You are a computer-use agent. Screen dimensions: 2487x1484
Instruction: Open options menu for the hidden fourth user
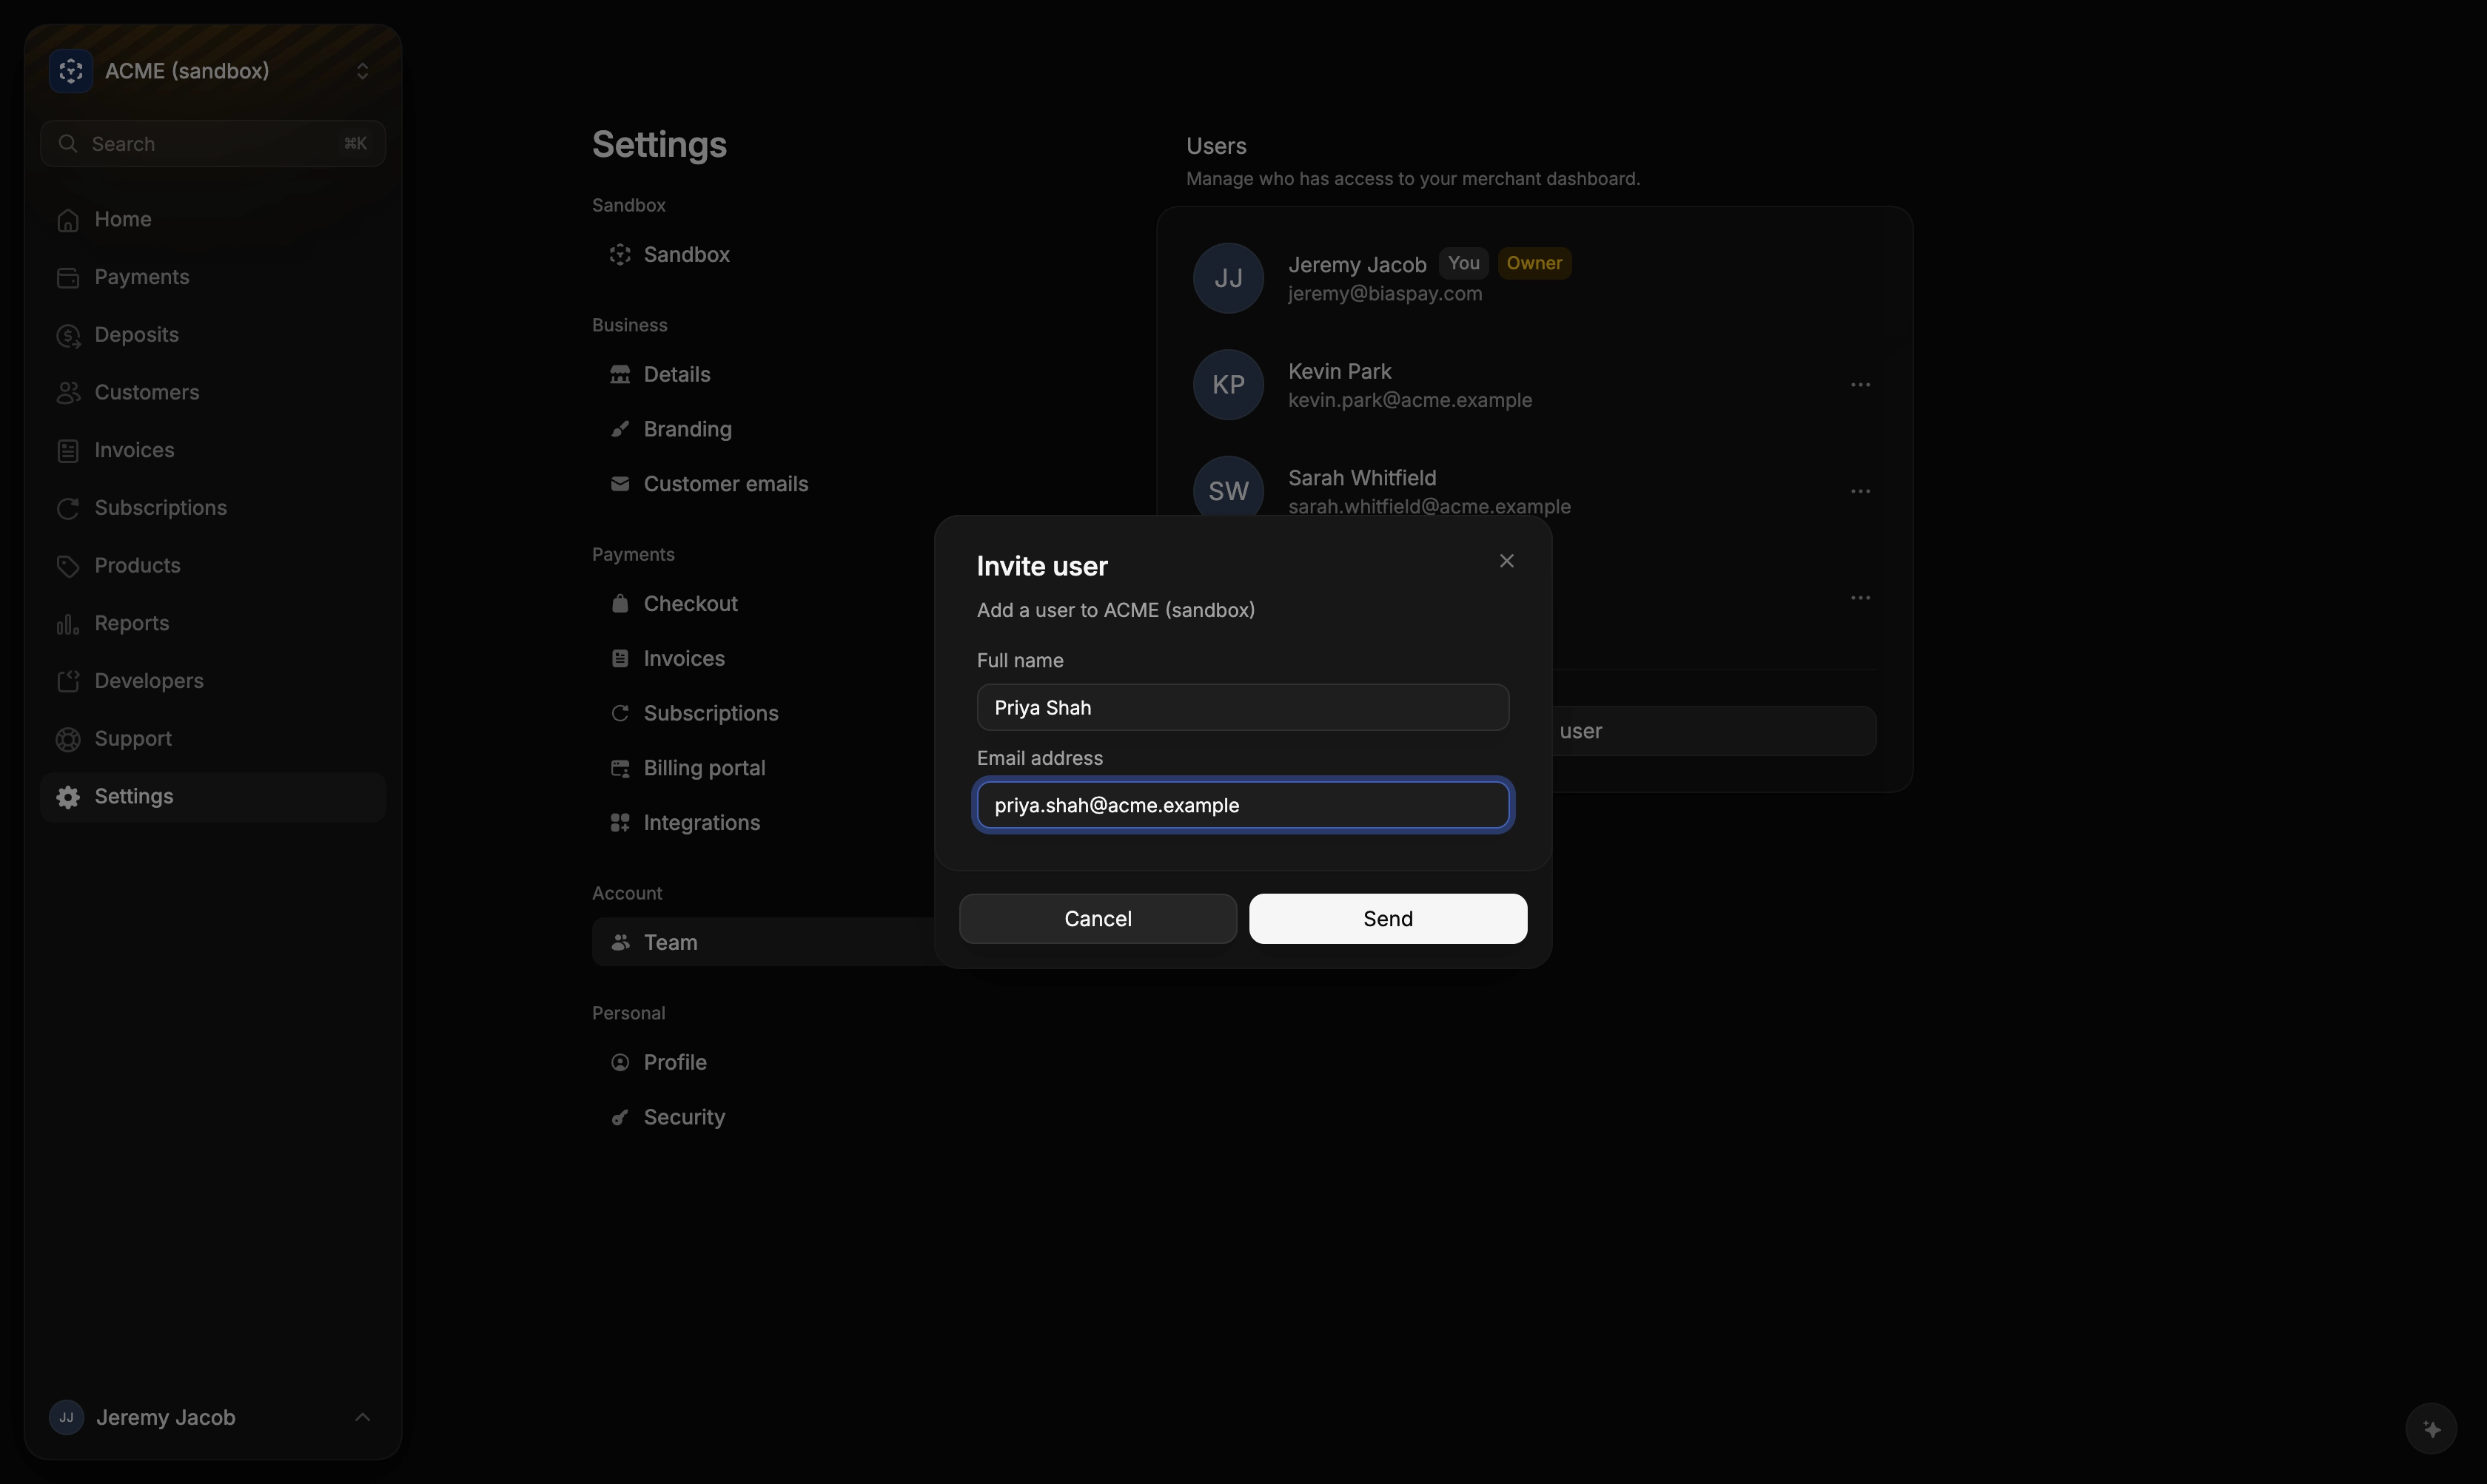(x=1860, y=598)
